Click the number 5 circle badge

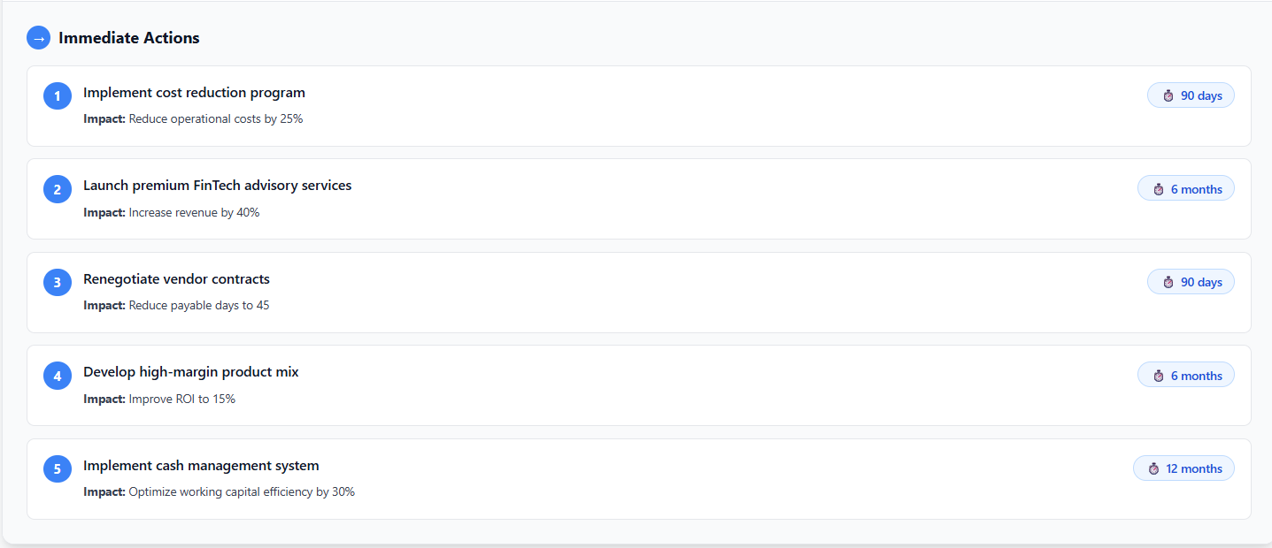coord(58,469)
